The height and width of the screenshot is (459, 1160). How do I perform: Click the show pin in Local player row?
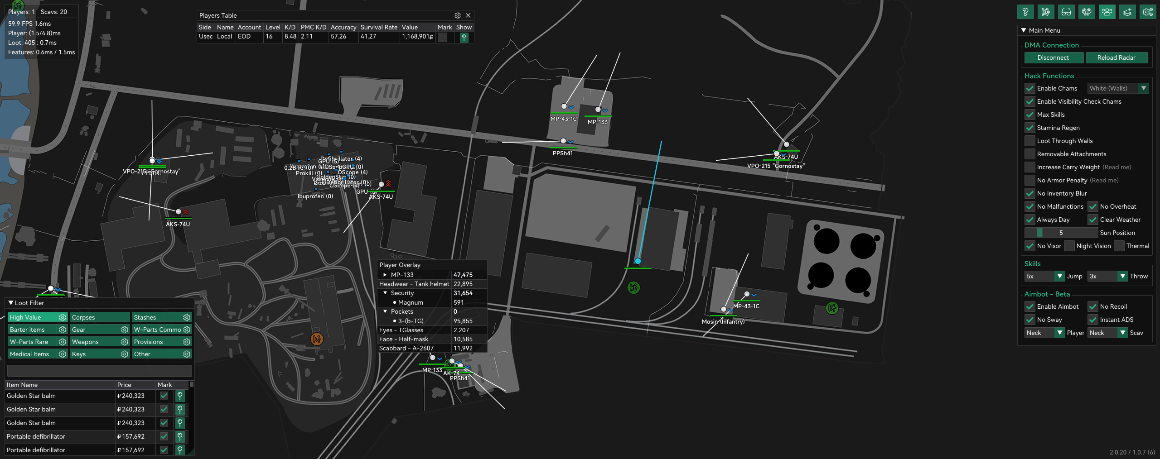[x=464, y=37]
